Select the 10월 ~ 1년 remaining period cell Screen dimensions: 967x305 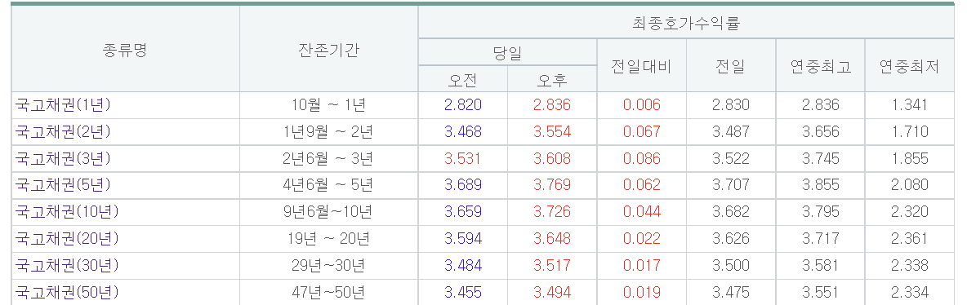click(328, 104)
